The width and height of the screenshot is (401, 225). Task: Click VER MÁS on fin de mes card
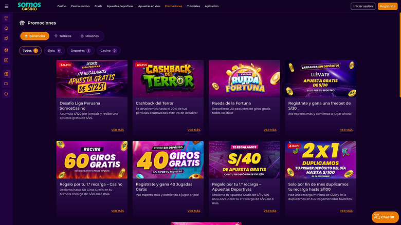point(346,211)
